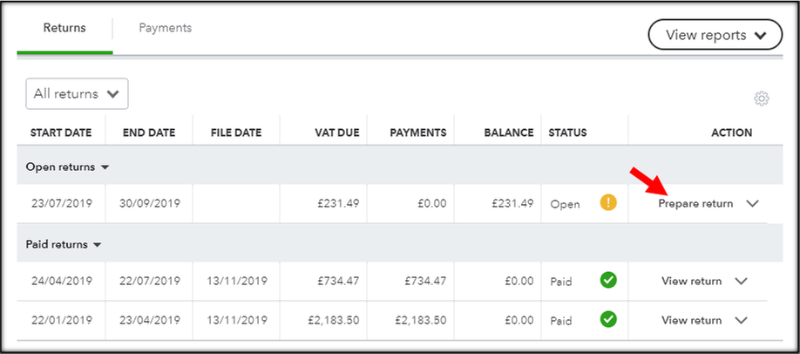The height and width of the screenshot is (354, 800).
Task: Click the yellow warning icon on Open return
Action: pos(608,203)
